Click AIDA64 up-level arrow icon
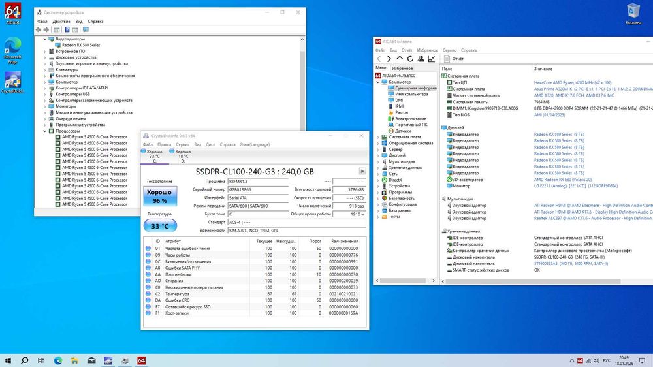Image resolution: width=653 pixels, height=367 pixels. (400, 59)
